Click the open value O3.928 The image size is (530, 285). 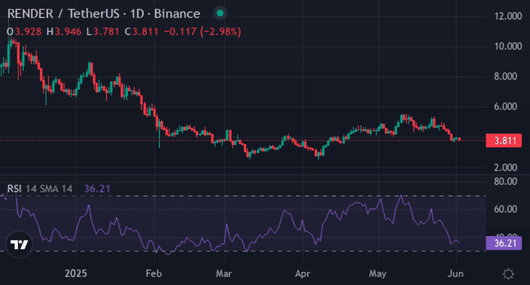tap(24, 31)
